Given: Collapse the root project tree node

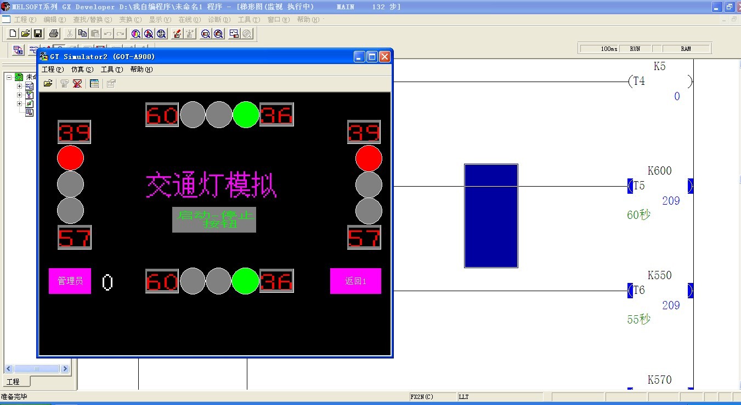Looking at the screenshot, I should pyautogui.click(x=9, y=77).
